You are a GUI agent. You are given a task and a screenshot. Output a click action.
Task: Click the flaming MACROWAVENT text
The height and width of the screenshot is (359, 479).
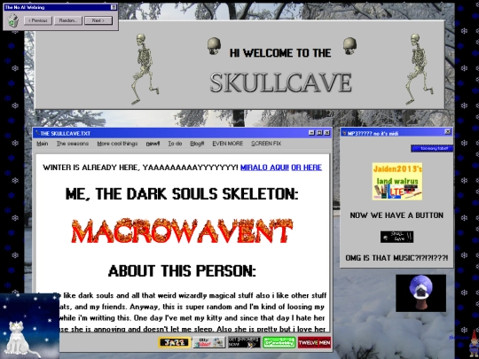click(182, 231)
